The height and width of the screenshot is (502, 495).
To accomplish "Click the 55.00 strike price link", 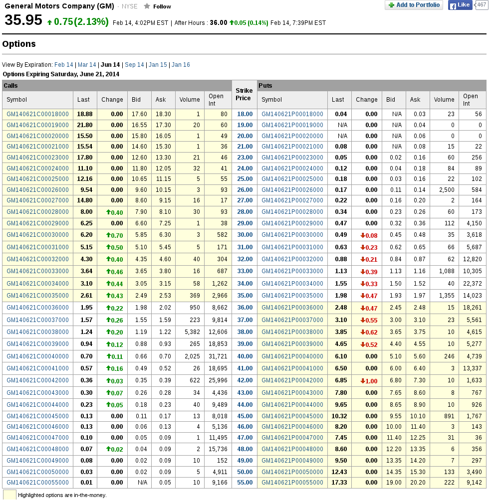I will 245,483.
